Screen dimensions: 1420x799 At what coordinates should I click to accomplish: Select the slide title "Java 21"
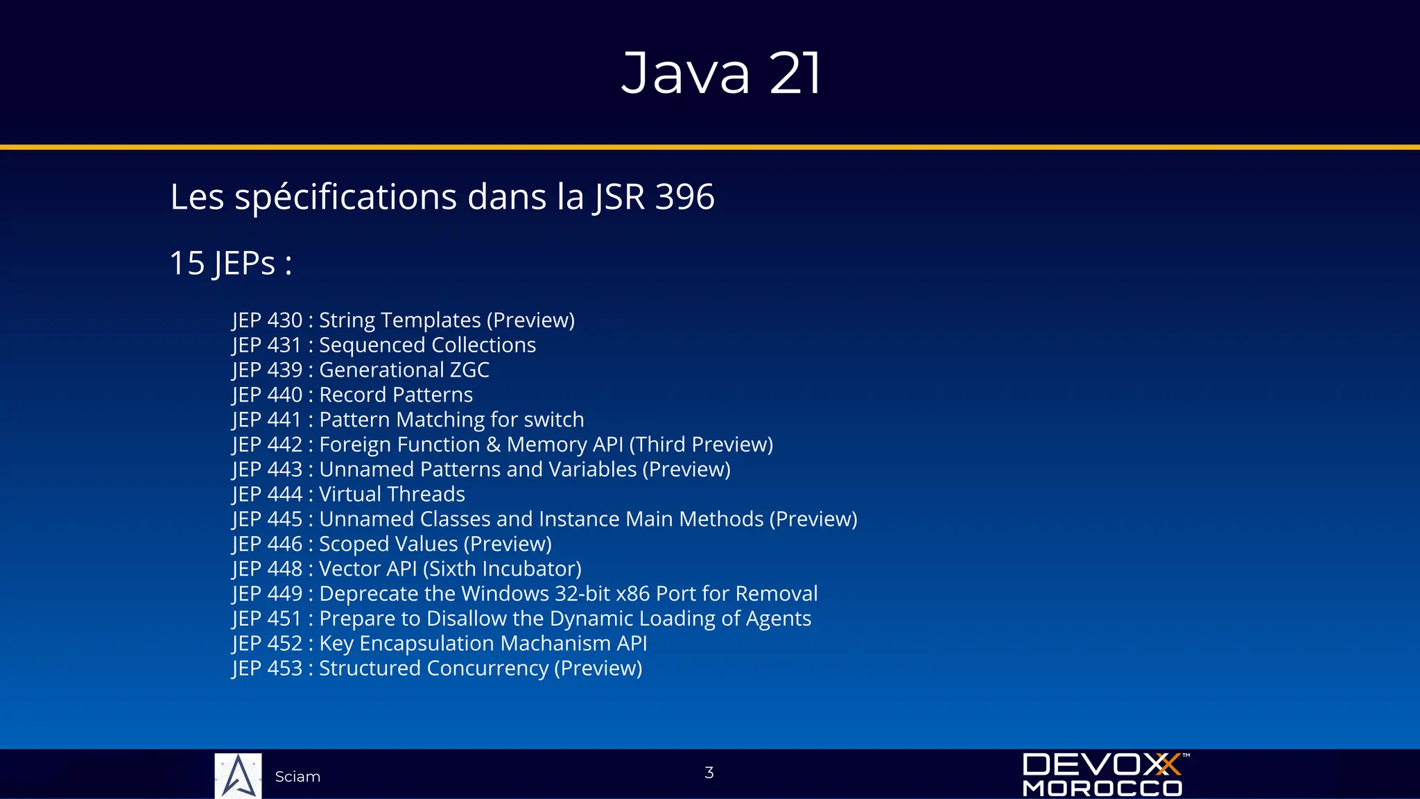721,73
